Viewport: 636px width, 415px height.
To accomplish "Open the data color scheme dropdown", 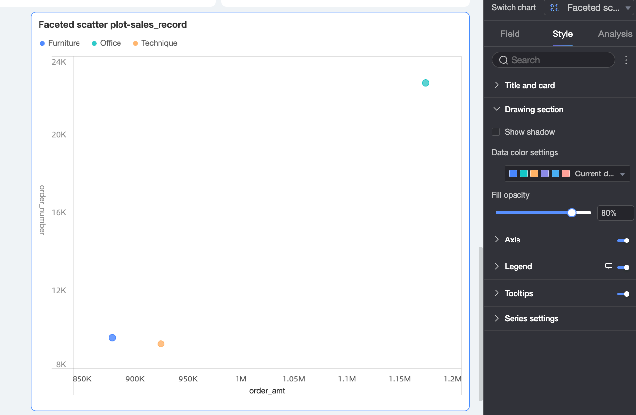I will (567, 173).
